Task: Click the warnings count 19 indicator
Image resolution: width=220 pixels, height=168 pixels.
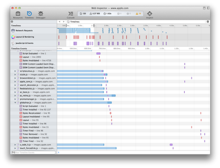Action: [138, 14]
